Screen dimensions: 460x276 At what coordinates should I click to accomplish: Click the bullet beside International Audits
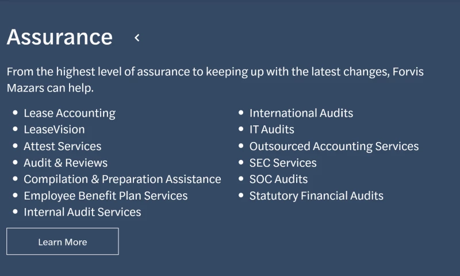point(241,113)
